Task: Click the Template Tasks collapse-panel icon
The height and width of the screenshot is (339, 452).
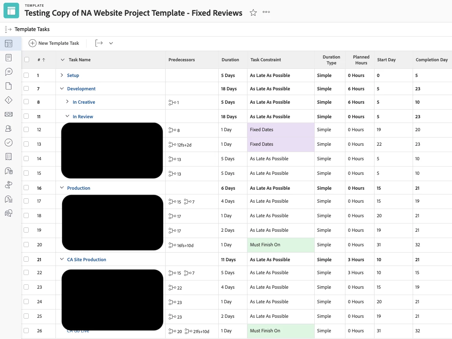Action: click(8, 29)
